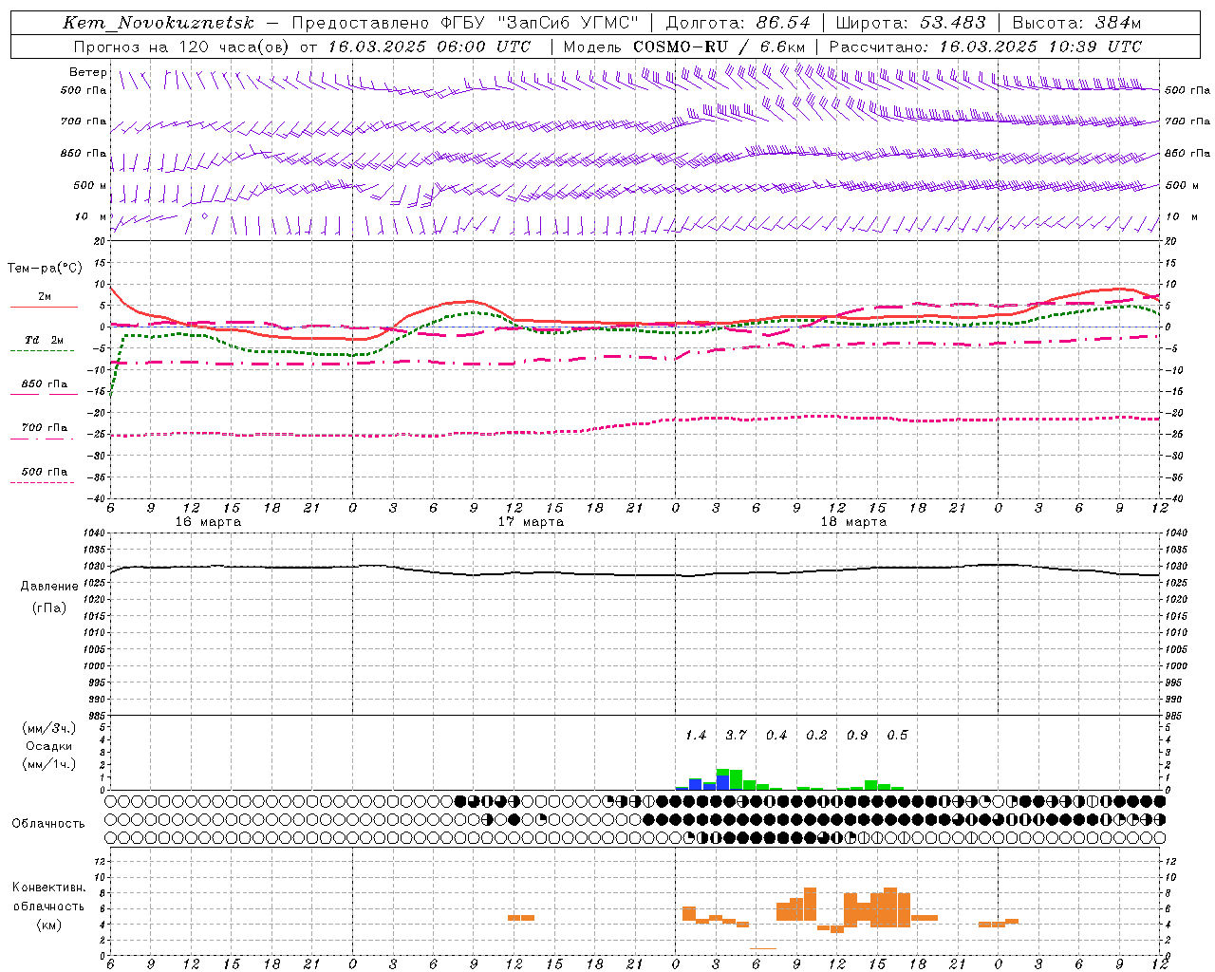This screenshot has width=1215, height=972.
Task: Click the tallest green precipitation bar
Action: pos(722,779)
